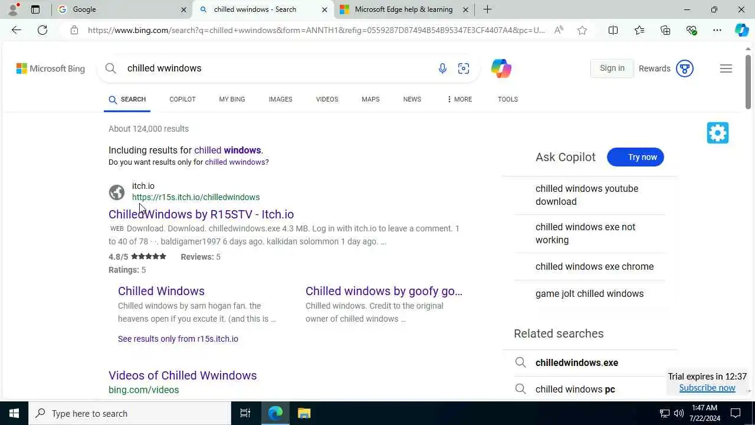Open Bing hamburger menu
This screenshot has width=755, height=425.
pos(726,68)
